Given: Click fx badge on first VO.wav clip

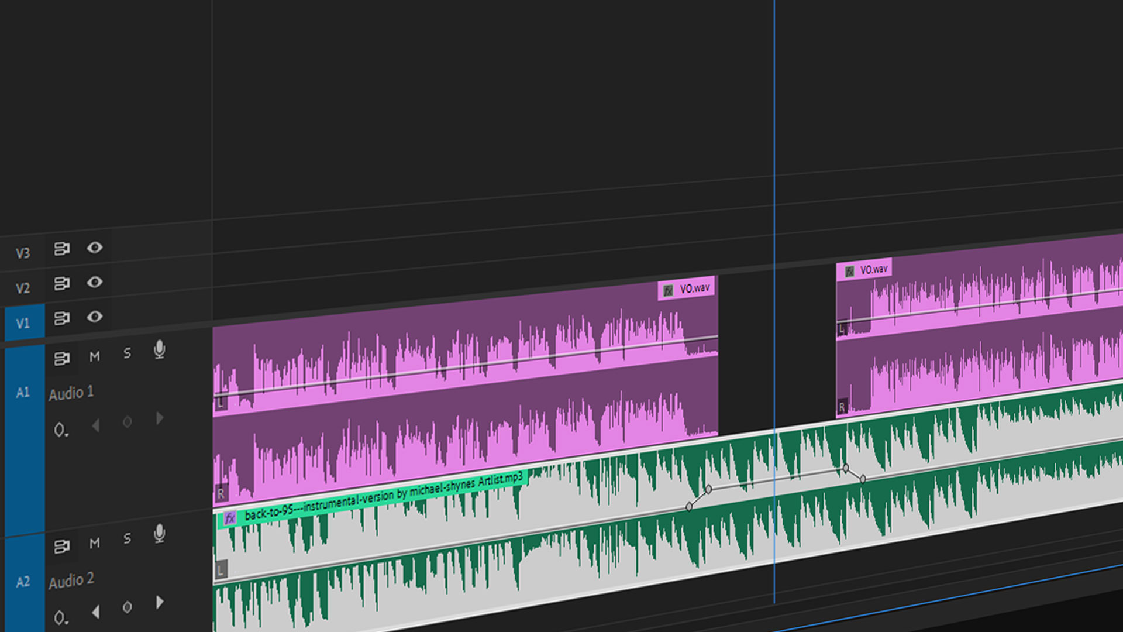Looking at the screenshot, I should 668,291.
